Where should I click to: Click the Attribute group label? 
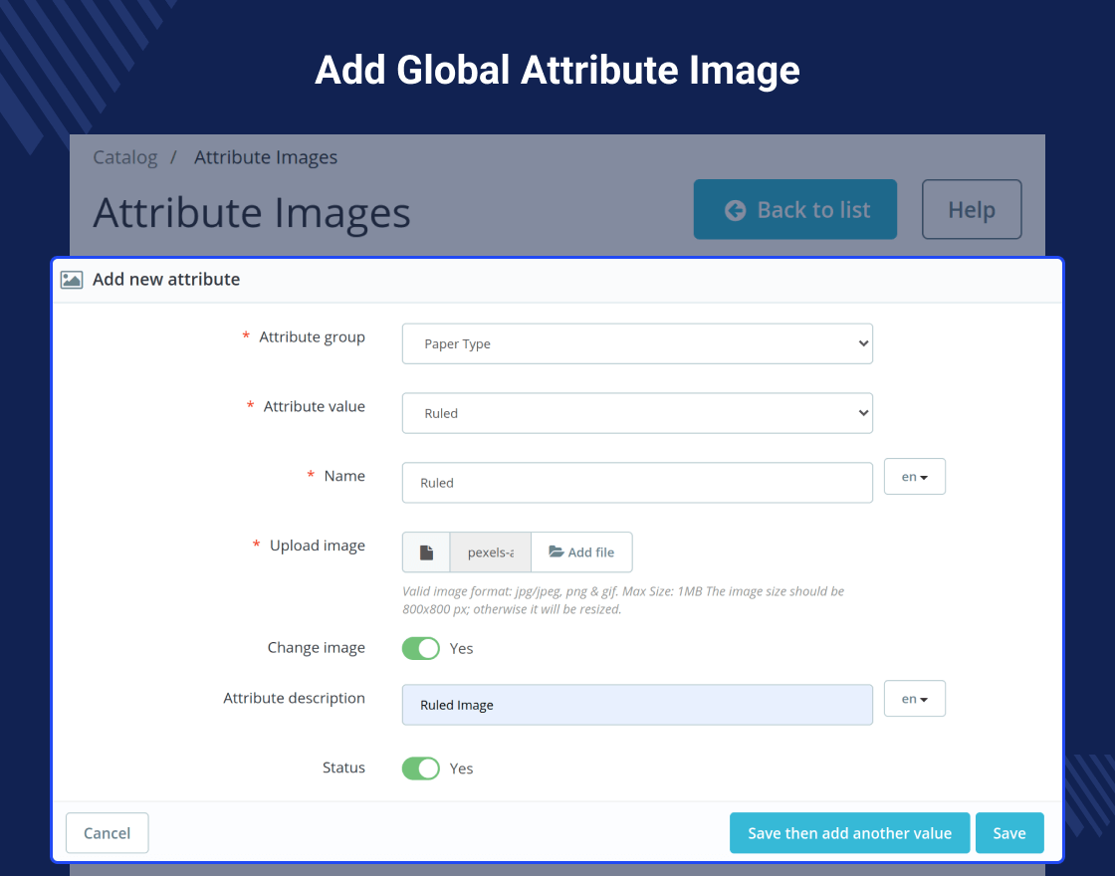pos(312,337)
